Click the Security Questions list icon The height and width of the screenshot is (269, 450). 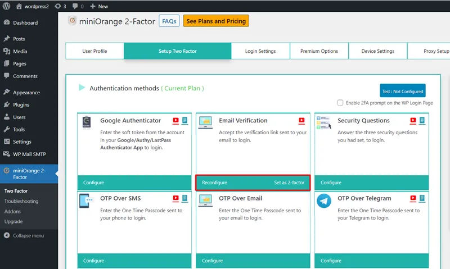[324, 122]
